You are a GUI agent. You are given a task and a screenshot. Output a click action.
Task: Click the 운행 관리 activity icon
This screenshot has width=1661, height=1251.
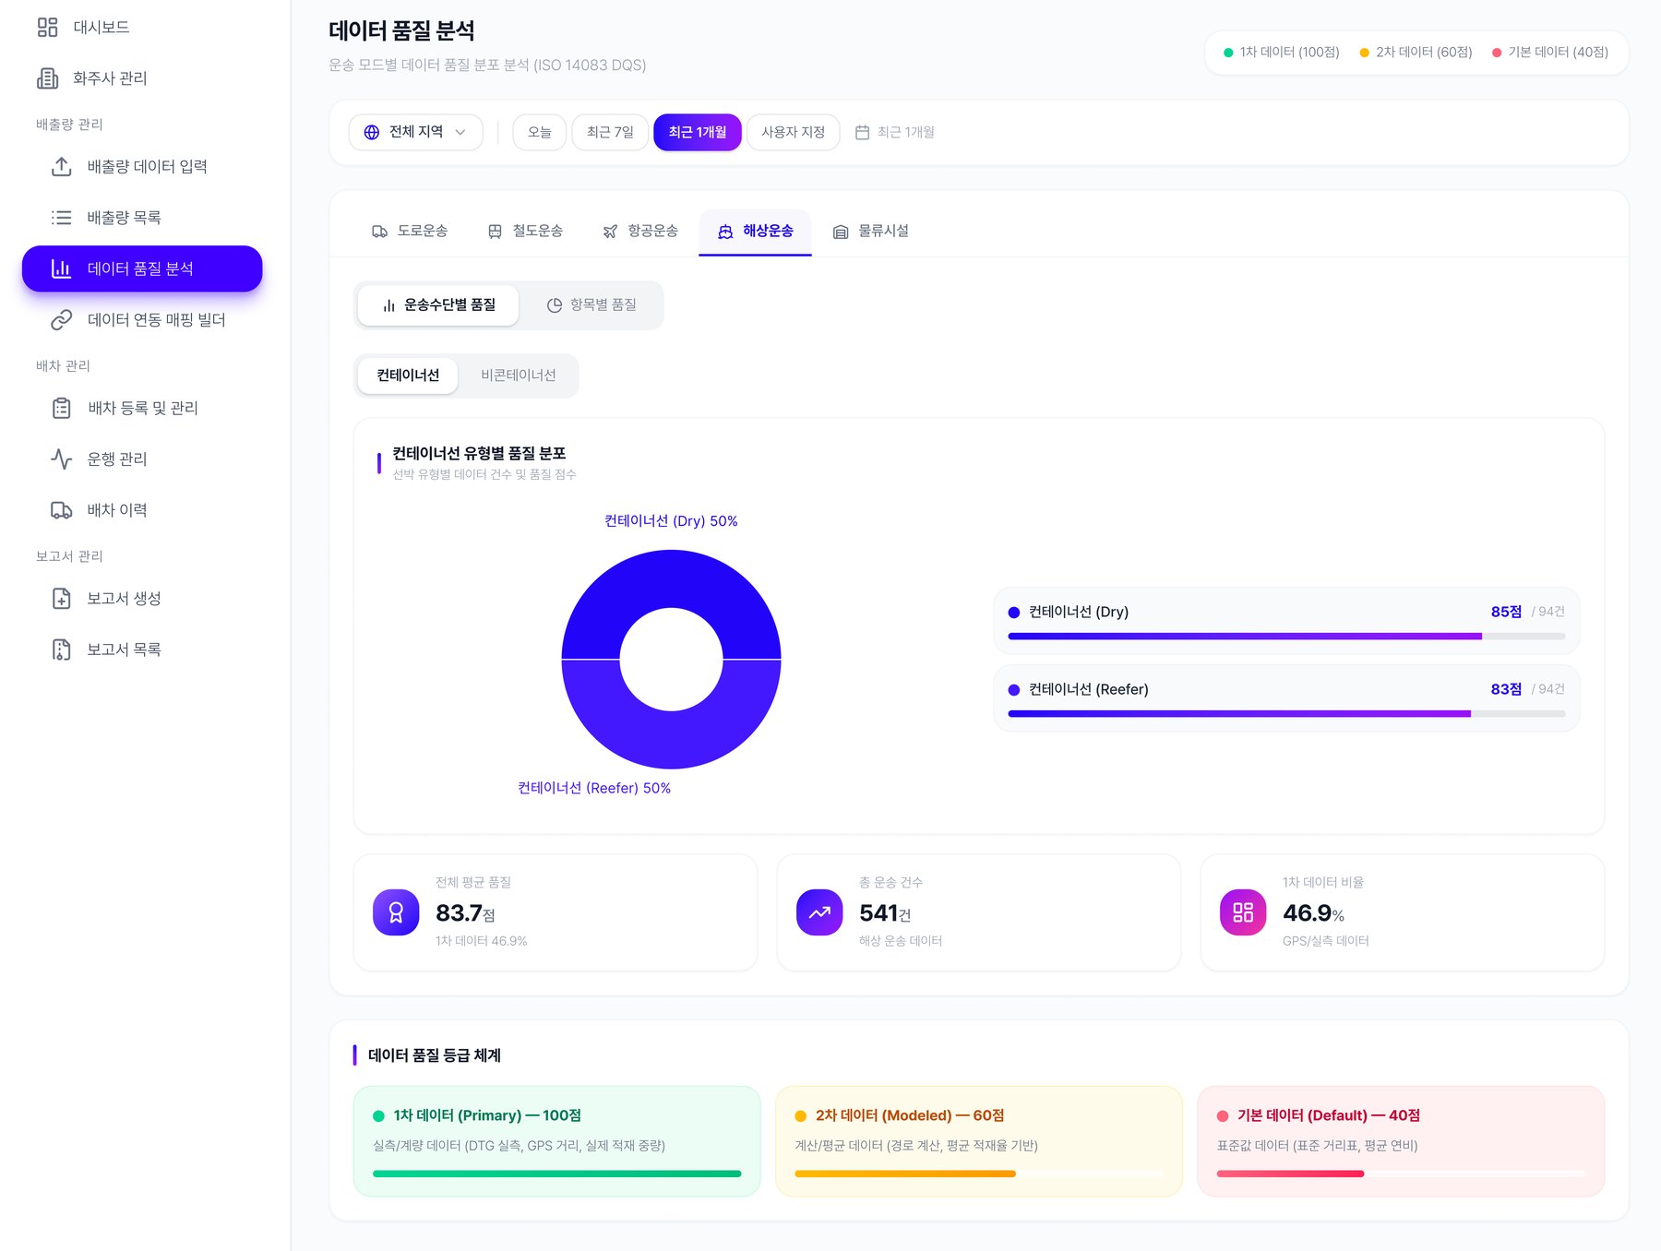click(61, 459)
